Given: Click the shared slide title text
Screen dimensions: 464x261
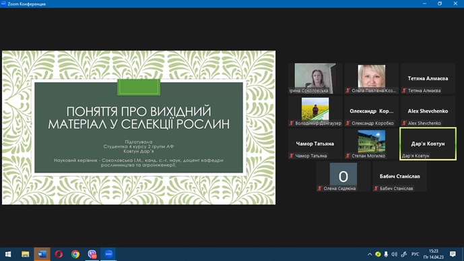Looking at the screenshot, I should click(x=139, y=117).
